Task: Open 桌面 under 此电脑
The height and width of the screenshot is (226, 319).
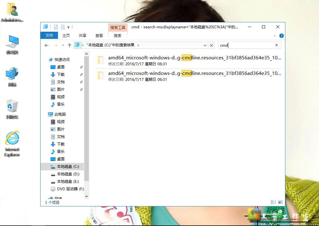Action: (x=58, y=159)
